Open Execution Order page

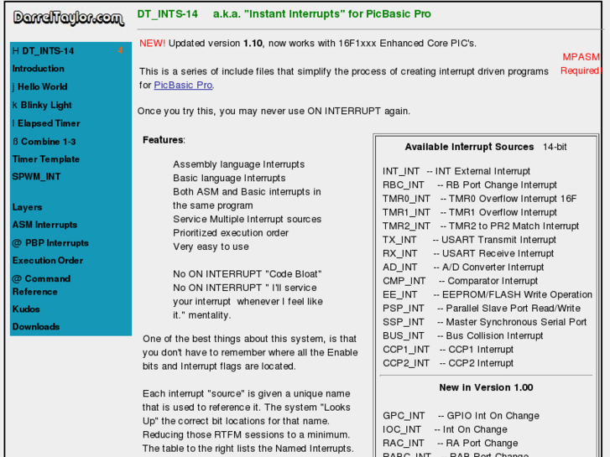point(48,261)
